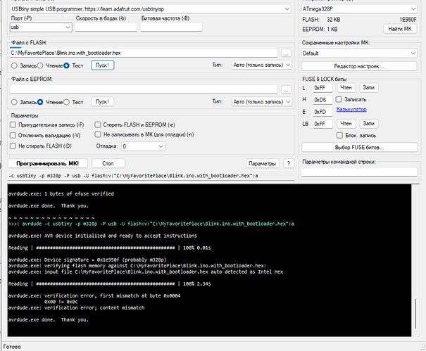This screenshot has width=426, height=351.
Task: Click the LB lock bits field 0xFF
Action: (322, 124)
